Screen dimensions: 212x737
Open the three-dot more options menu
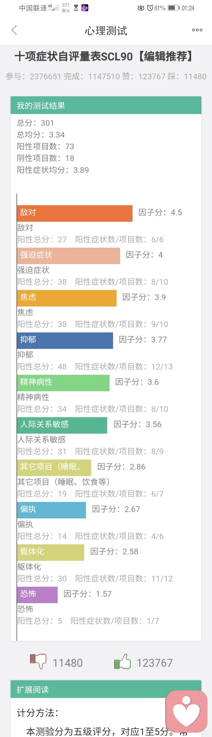point(197,30)
